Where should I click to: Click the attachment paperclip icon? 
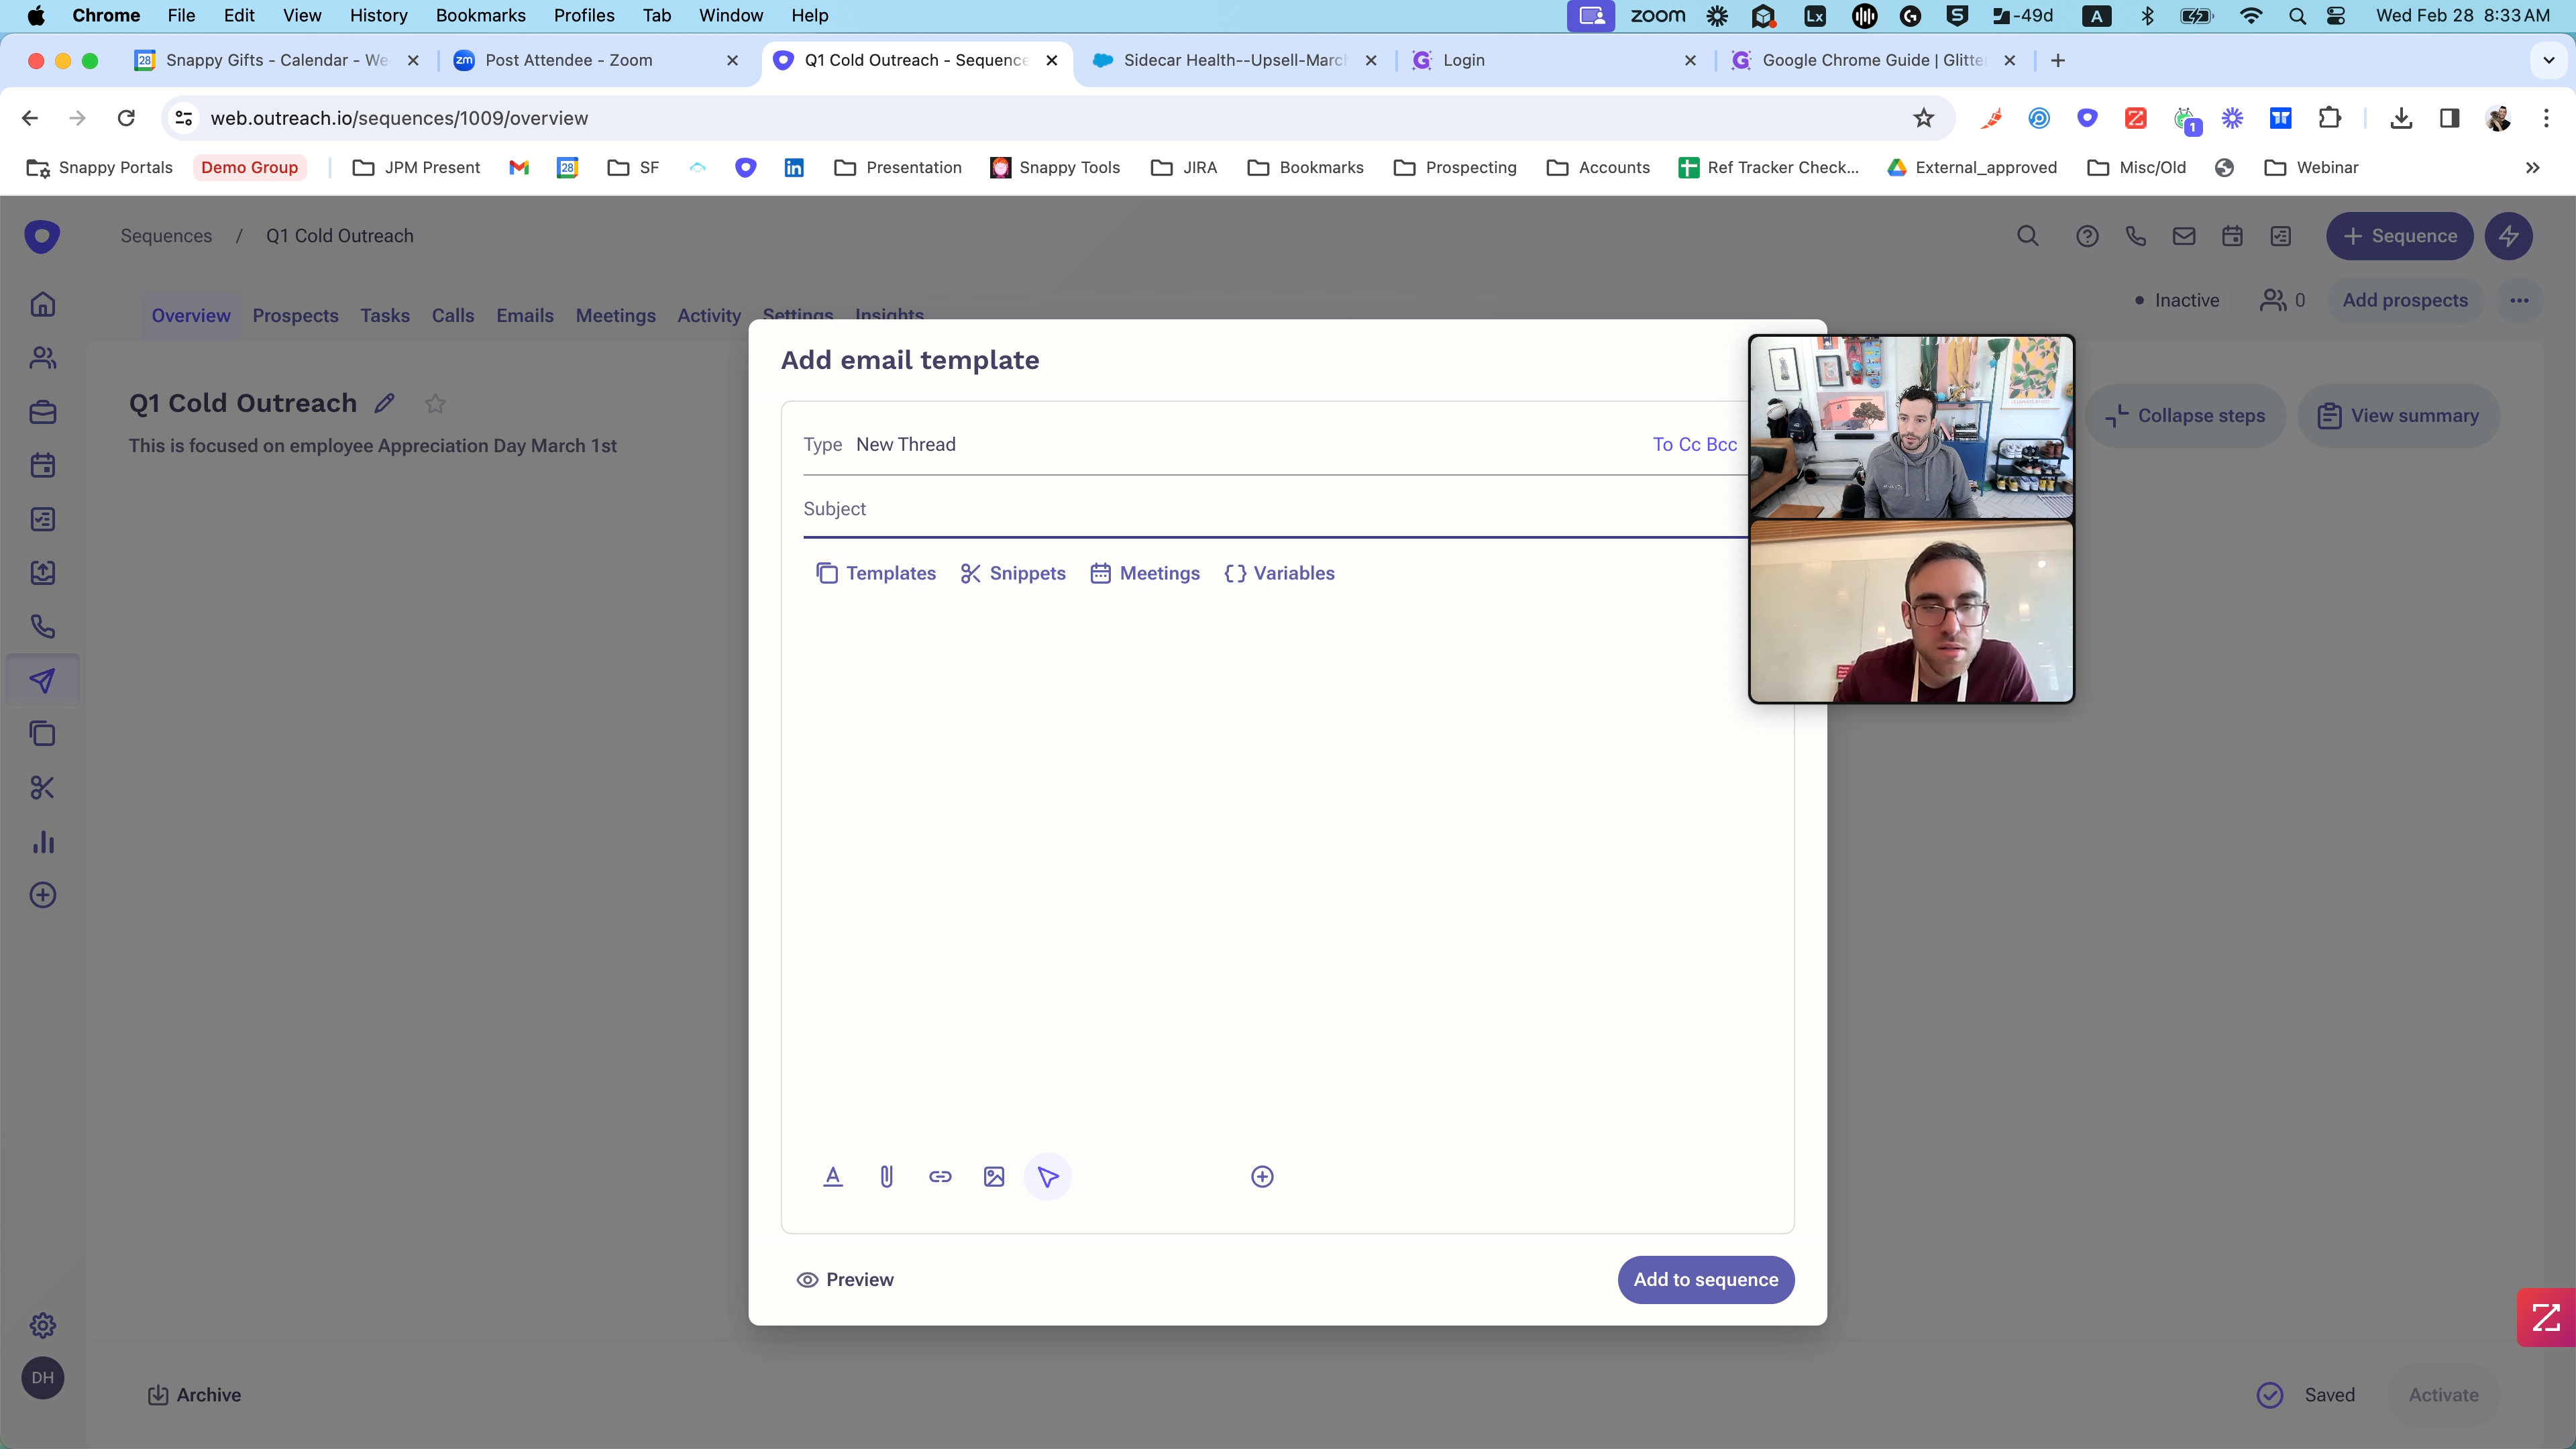886,1176
